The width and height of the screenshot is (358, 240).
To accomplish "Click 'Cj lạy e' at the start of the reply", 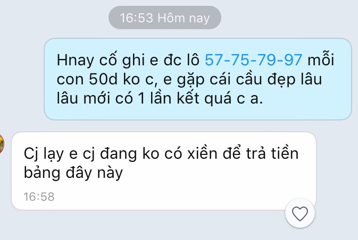I will click(x=51, y=154).
